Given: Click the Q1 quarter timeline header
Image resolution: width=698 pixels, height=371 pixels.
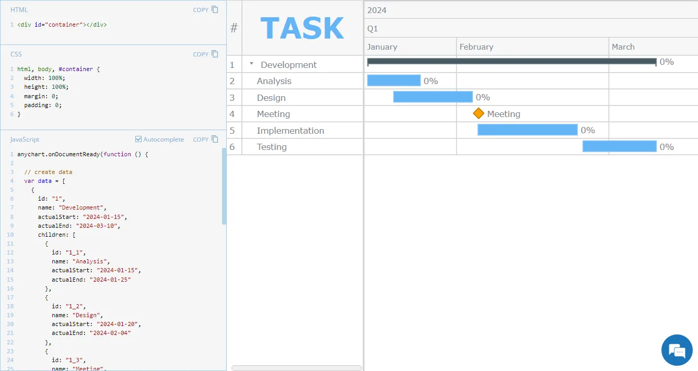Looking at the screenshot, I should [531, 28].
